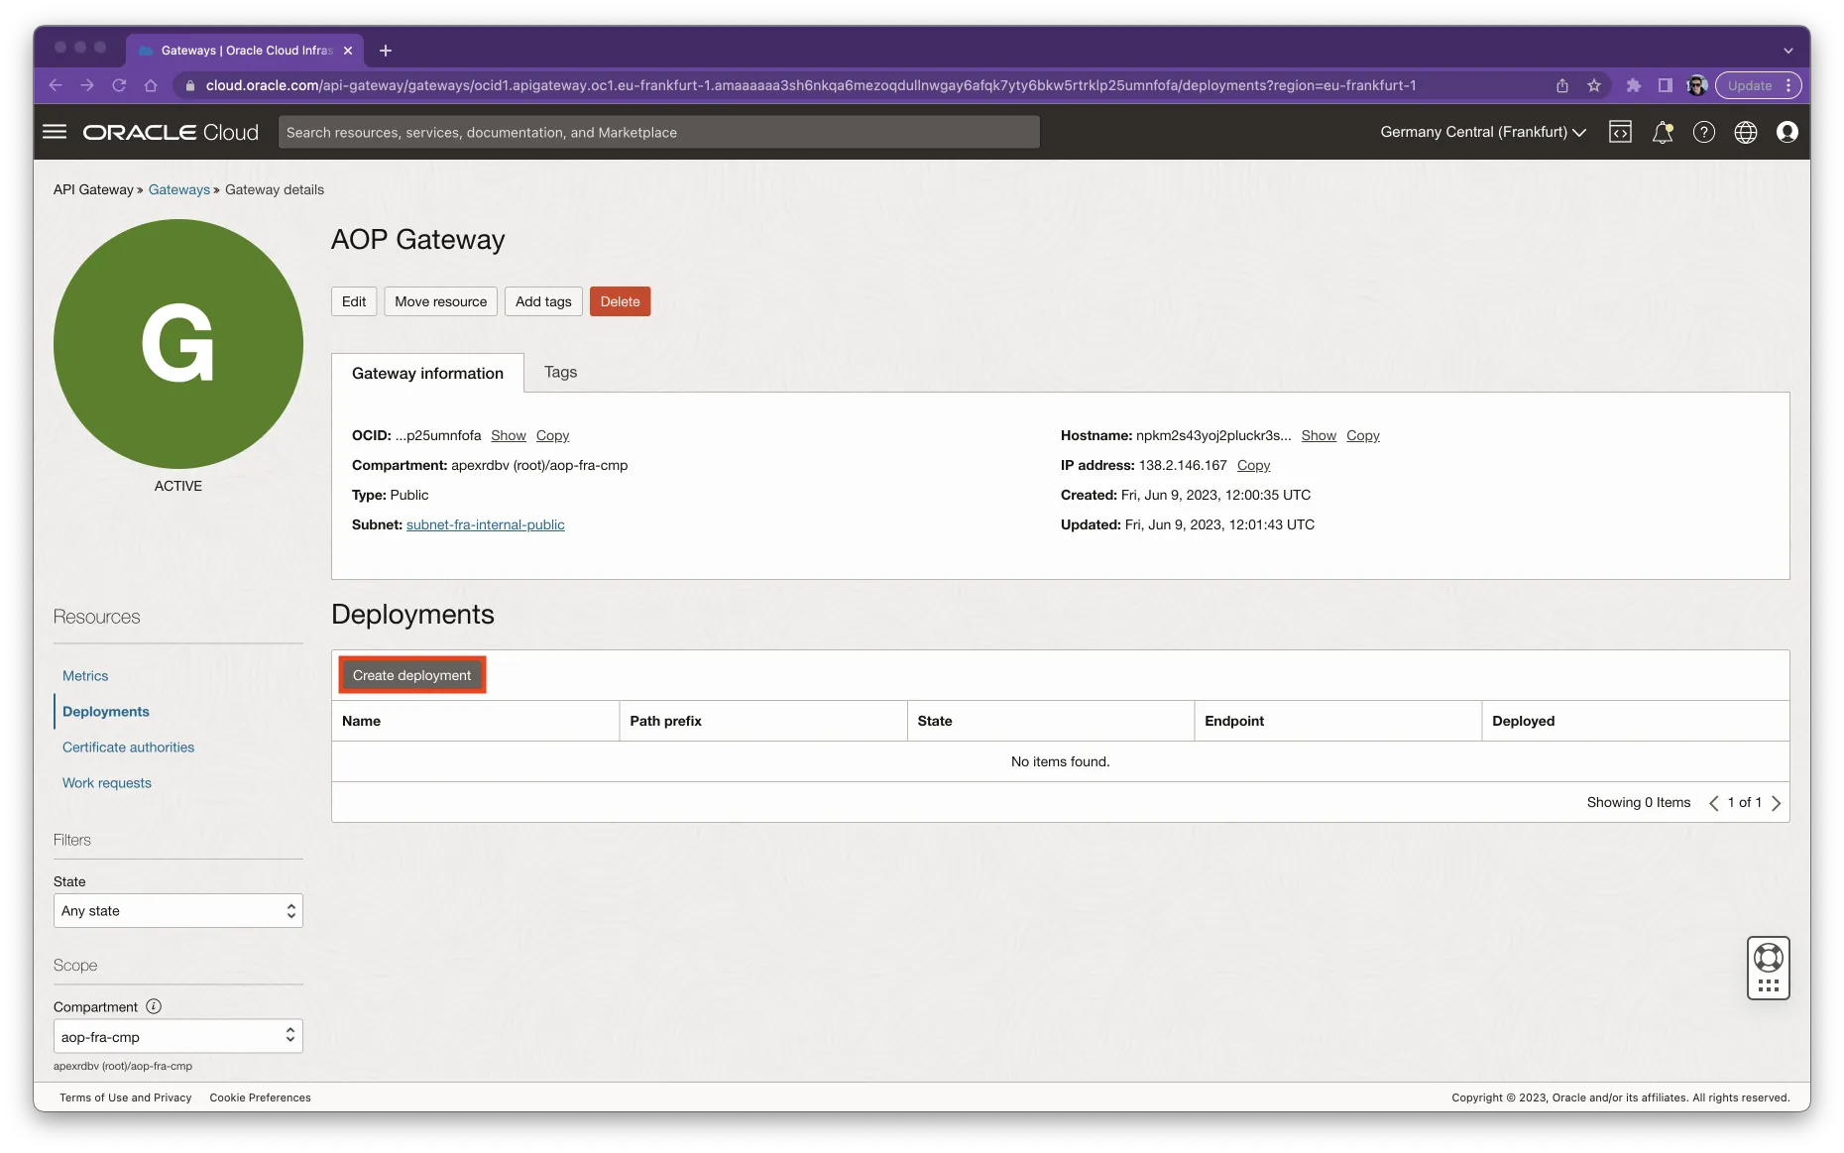Click the Edit button
1844x1153 pixels.
coord(354,301)
